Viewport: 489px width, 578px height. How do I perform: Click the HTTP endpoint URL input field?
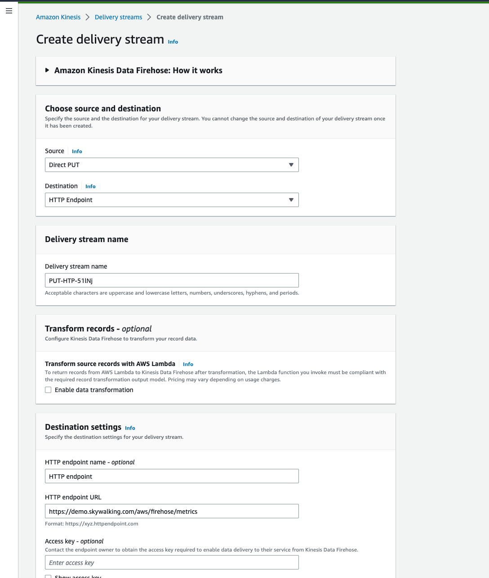[x=172, y=511]
